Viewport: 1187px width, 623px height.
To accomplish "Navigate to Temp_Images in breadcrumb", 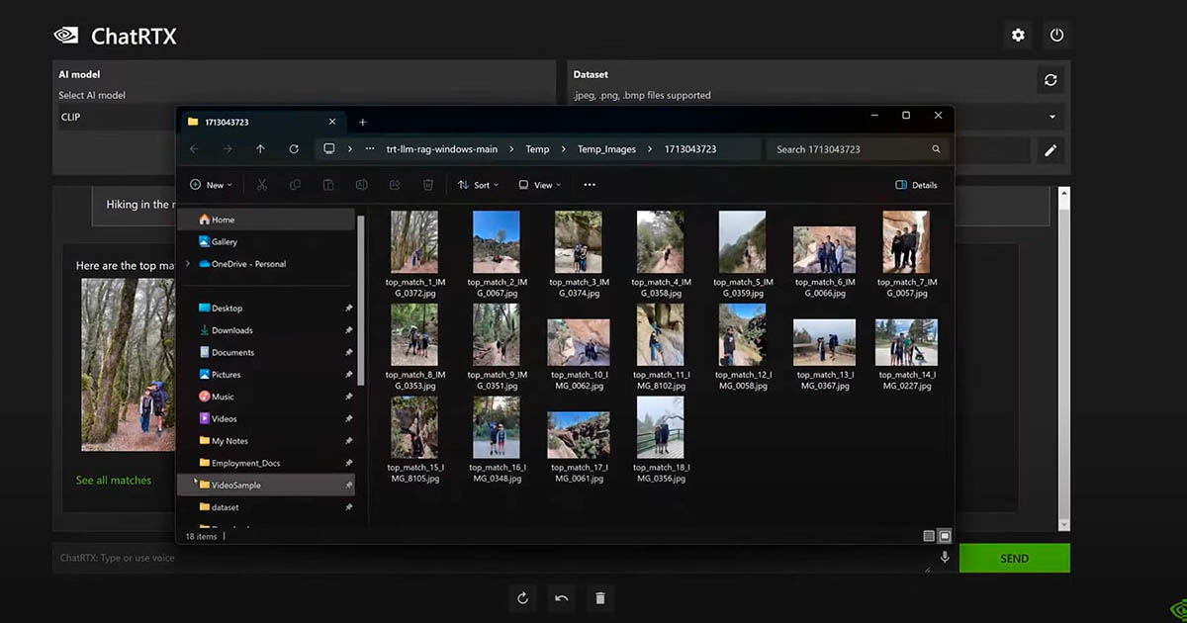I will click(607, 149).
